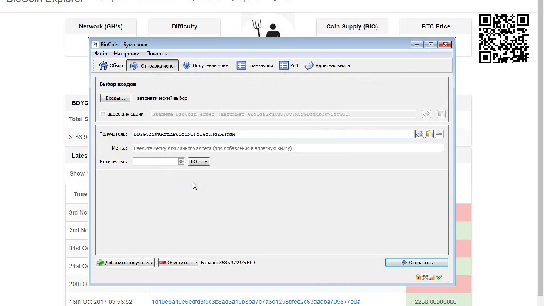The width and height of the screenshot is (544, 306).
Task: Open Адресная книга from the toolbar
Action: pyautogui.click(x=327, y=65)
